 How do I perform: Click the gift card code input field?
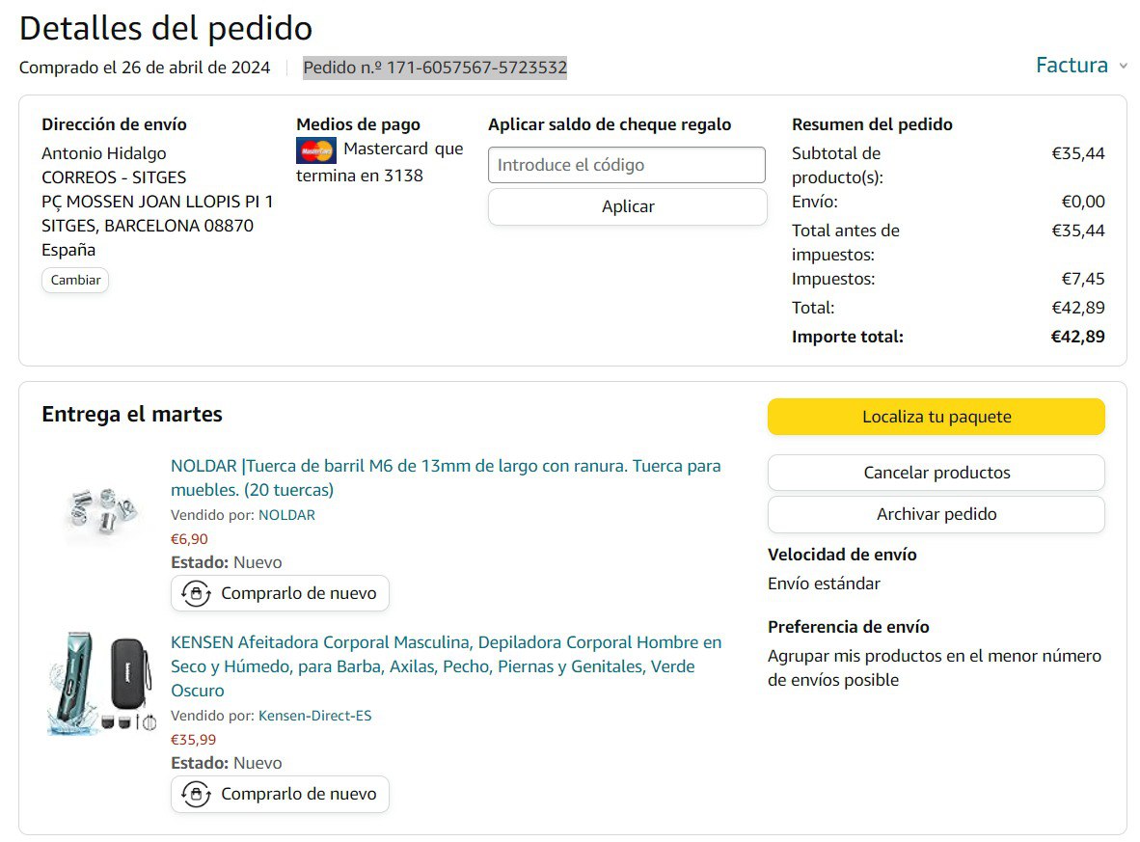pyautogui.click(x=627, y=165)
